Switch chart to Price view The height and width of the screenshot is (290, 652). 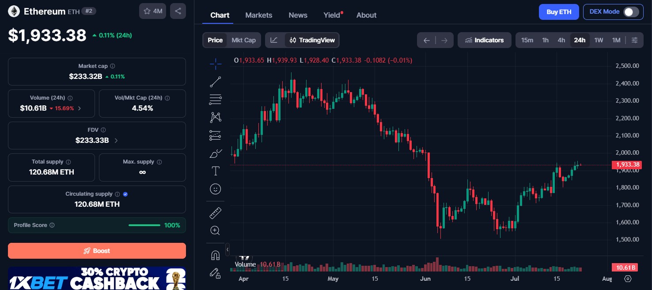[215, 40]
